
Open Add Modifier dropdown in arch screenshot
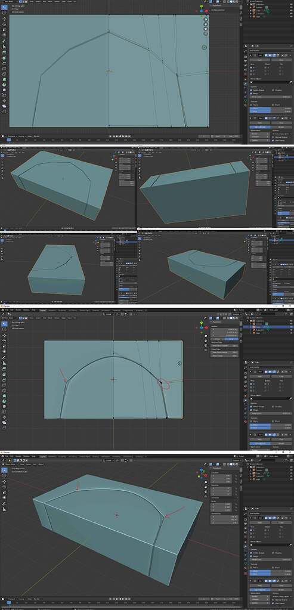pyautogui.click(x=271, y=367)
